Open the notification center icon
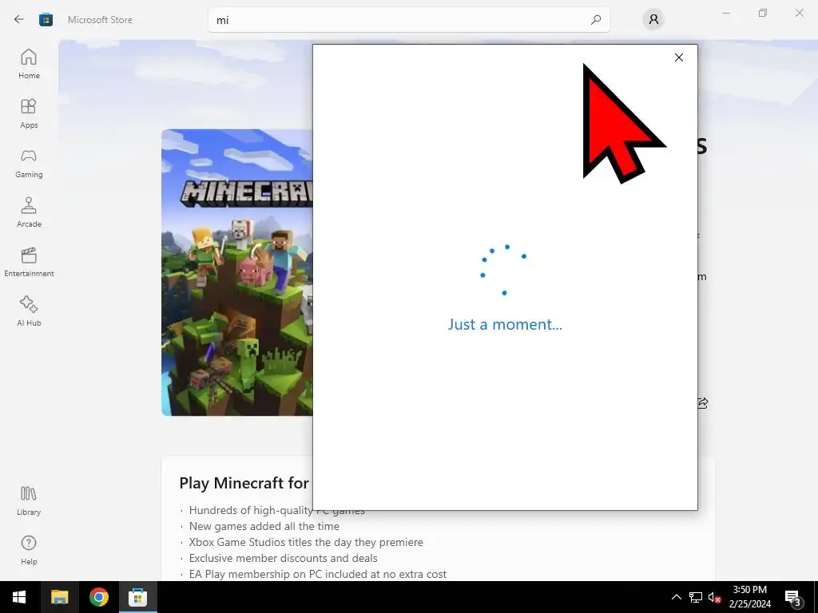Screen dimensions: 818x613 coord(793,599)
